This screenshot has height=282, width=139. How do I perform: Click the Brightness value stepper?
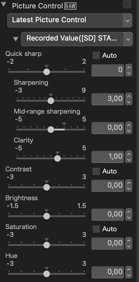pos(129,215)
